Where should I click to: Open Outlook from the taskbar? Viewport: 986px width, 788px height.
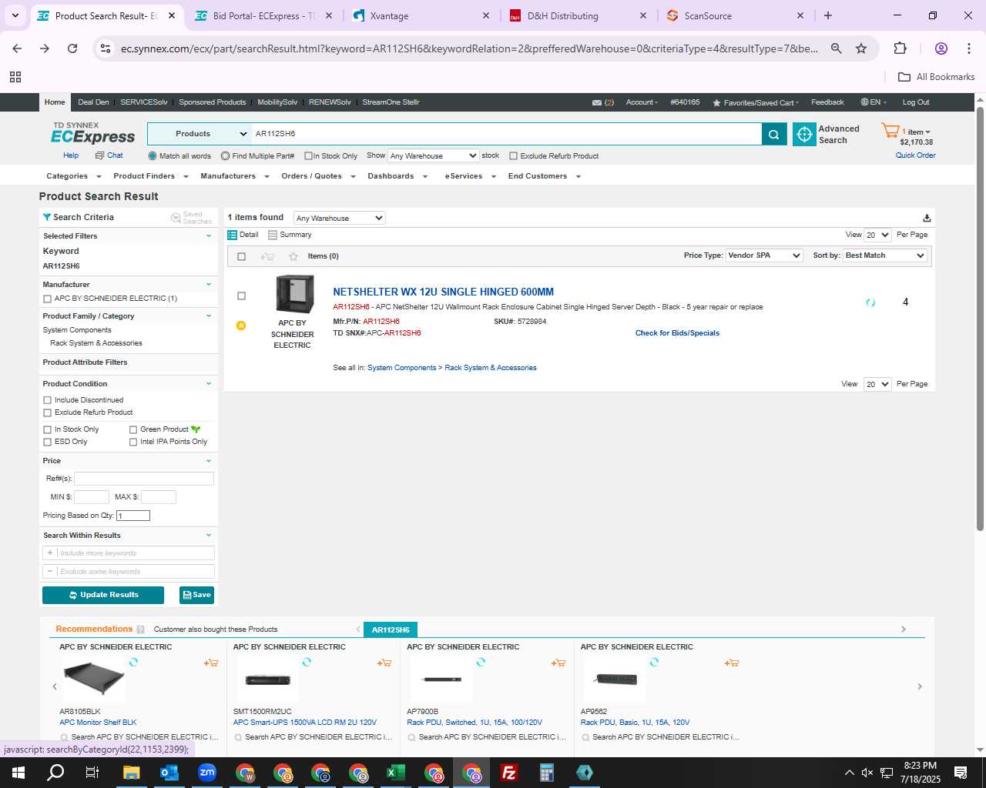[169, 773]
